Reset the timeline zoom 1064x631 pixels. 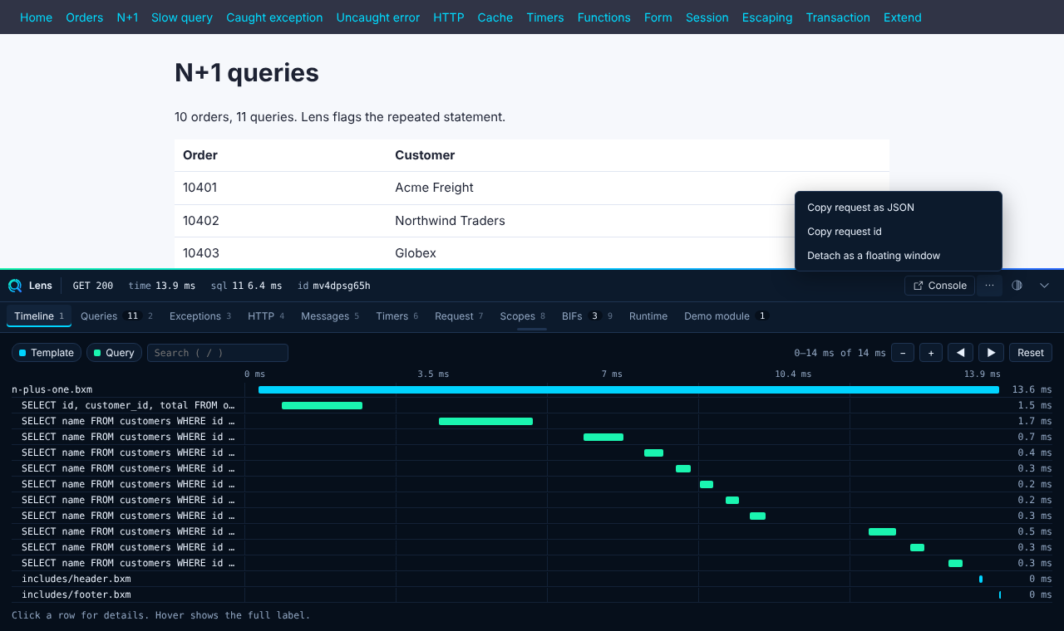(1031, 353)
